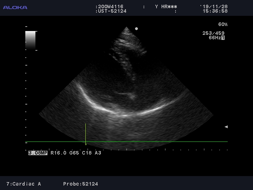253x190 pixels.
Task: Open the 7:Cardiac A preset label
Action: (x=24, y=184)
